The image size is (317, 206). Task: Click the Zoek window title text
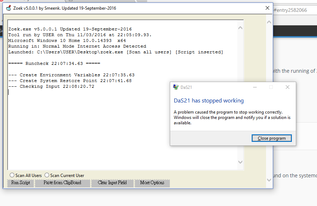65,8
